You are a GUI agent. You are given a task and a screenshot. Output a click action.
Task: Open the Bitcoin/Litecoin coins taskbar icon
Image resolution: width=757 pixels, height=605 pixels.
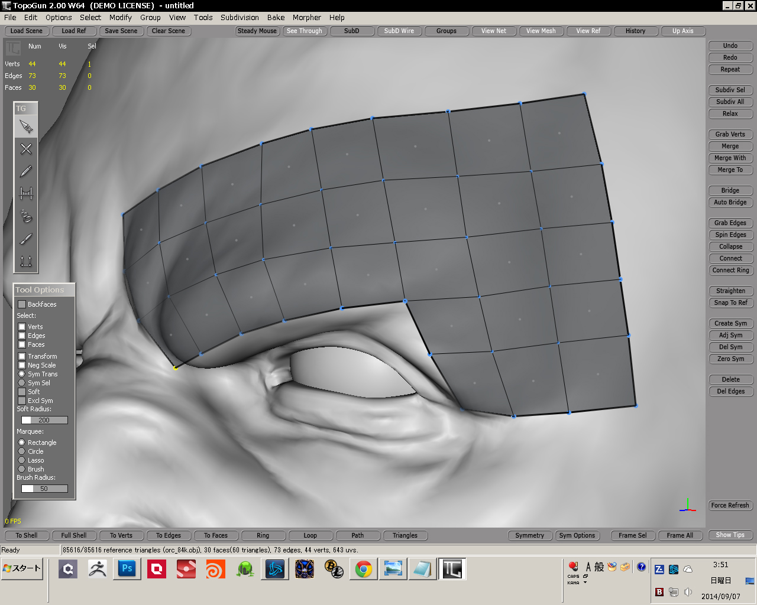click(x=334, y=569)
